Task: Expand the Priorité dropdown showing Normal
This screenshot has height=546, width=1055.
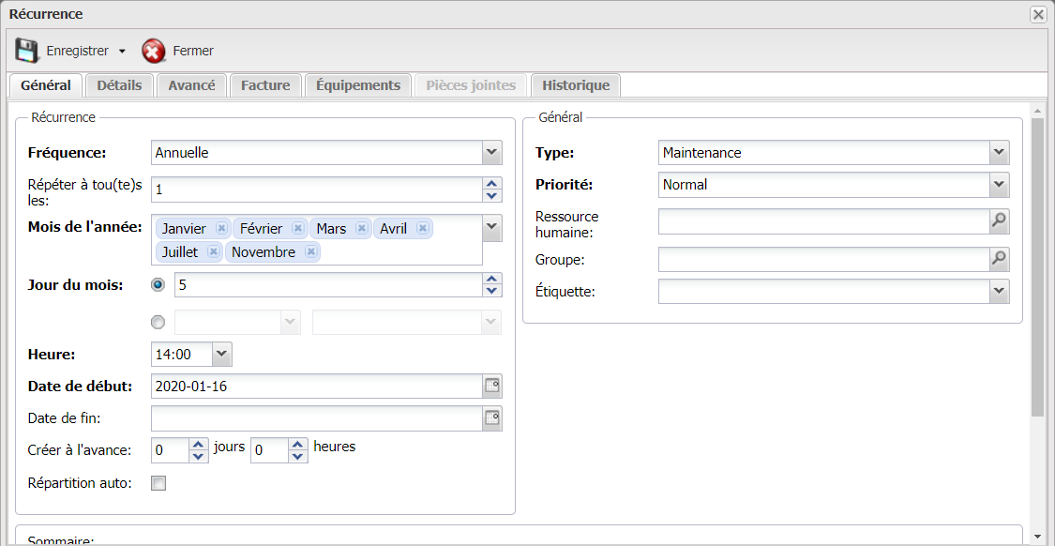Action: (1000, 185)
